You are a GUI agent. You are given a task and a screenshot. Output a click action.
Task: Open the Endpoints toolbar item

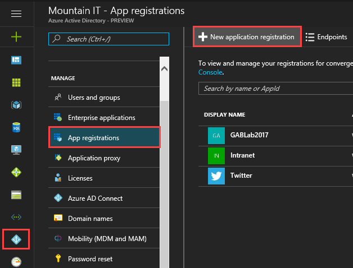(327, 37)
